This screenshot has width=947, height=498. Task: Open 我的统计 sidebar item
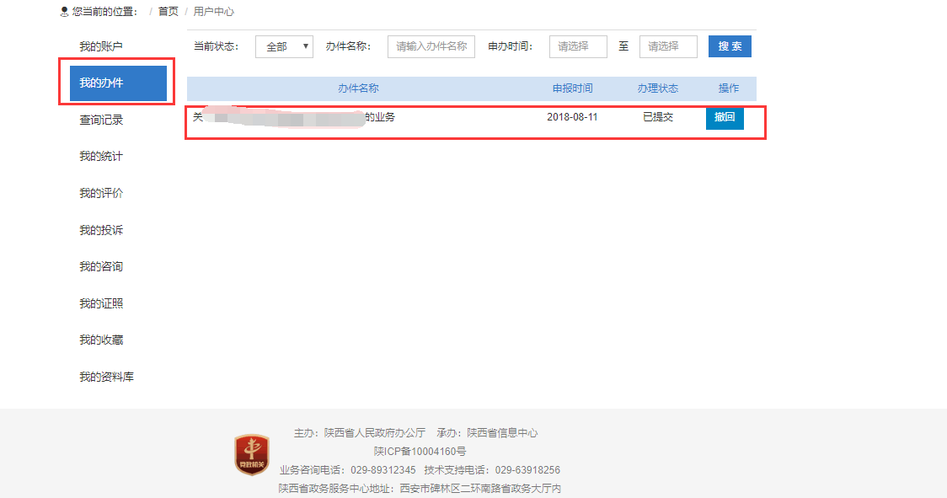[101, 157]
